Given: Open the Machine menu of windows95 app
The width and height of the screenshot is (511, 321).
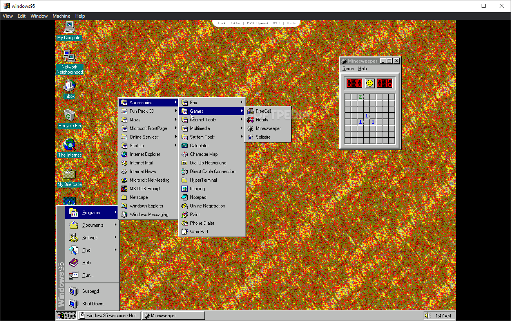Looking at the screenshot, I should tap(62, 16).
